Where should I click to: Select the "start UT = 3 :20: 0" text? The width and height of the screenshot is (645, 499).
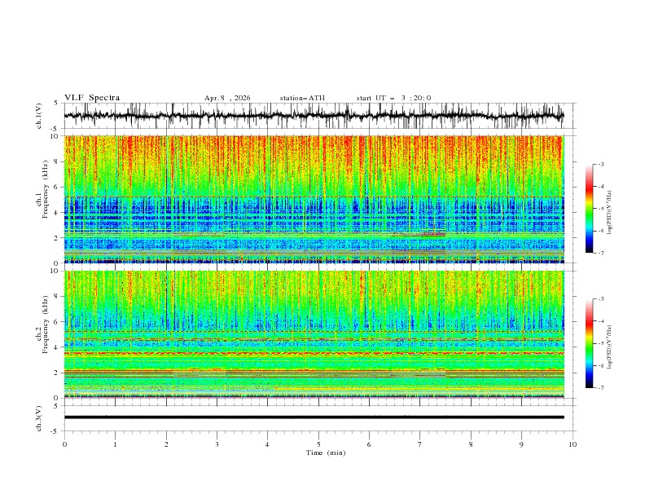coord(393,98)
